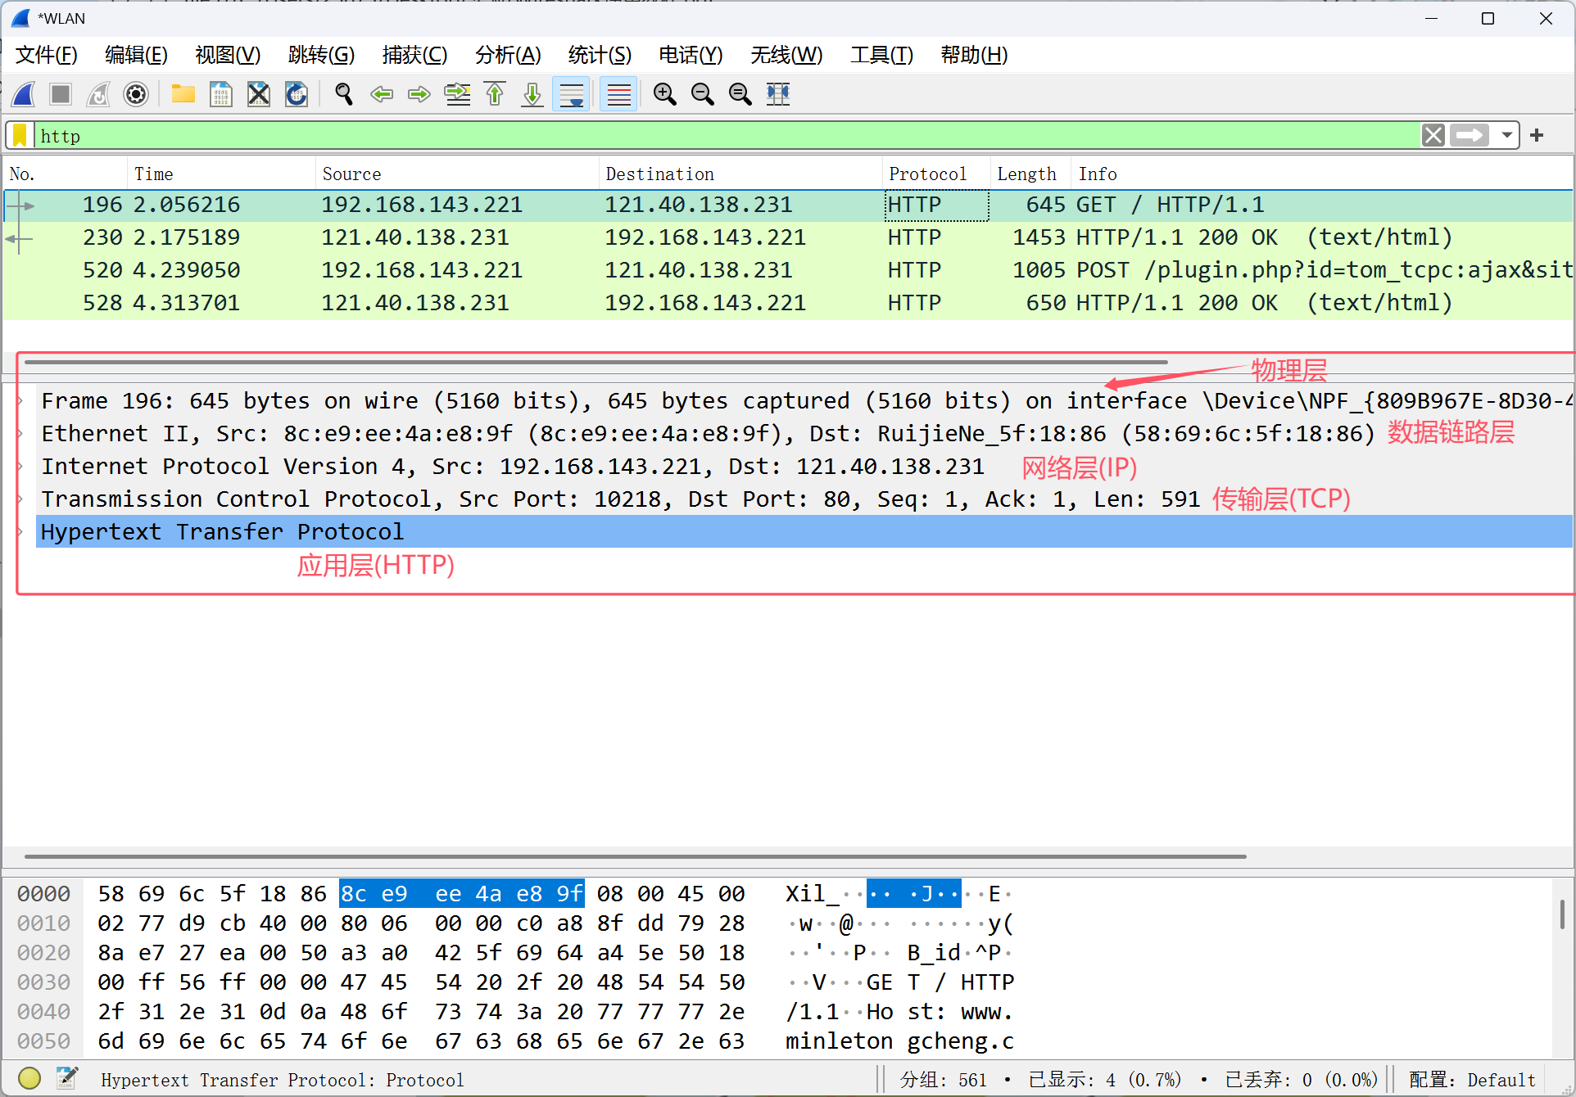Open expert information yellow circle in status bar
This screenshot has height=1097, width=1576.
point(29,1078)
